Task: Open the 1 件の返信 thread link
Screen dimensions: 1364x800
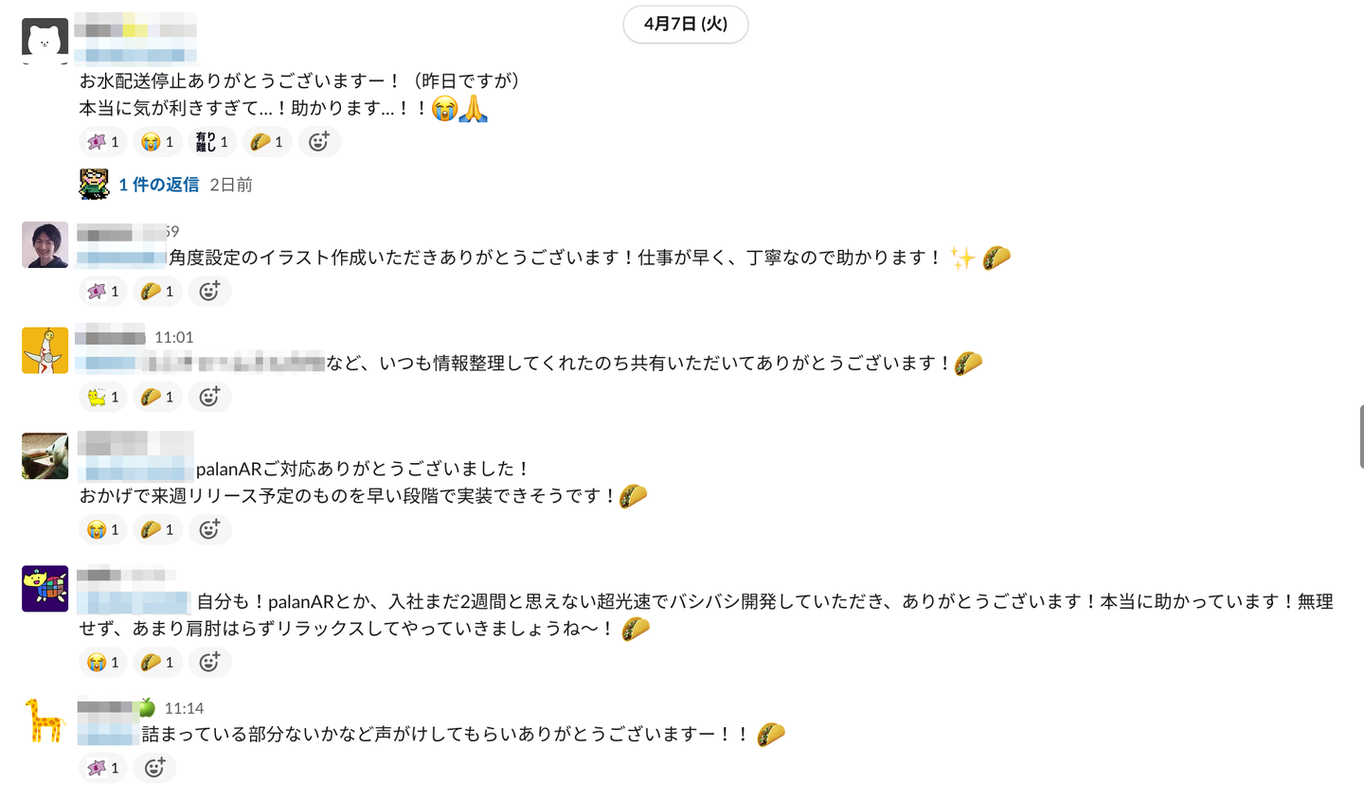Action: point(158,185)
